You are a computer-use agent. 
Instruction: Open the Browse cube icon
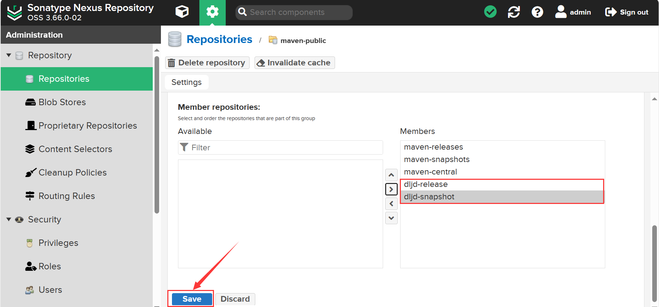tap(182, 12)
